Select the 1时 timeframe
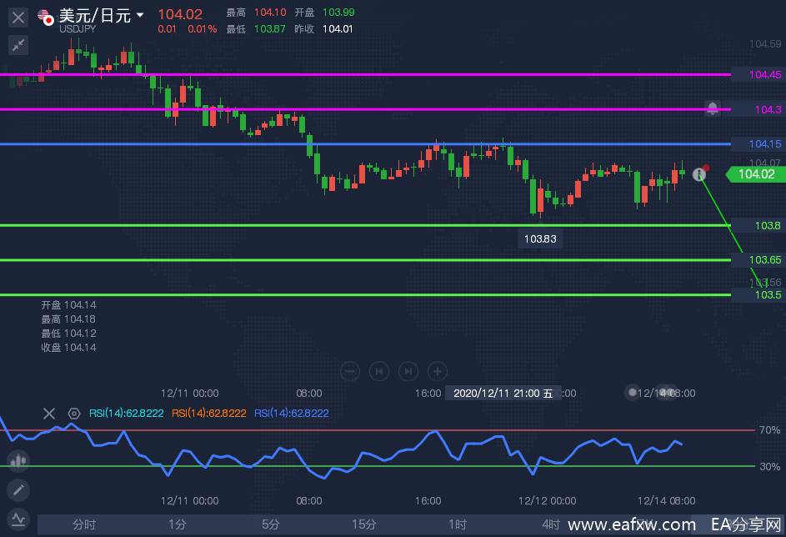786x537 pixels. pyautogui.click(x=457, y=524)
